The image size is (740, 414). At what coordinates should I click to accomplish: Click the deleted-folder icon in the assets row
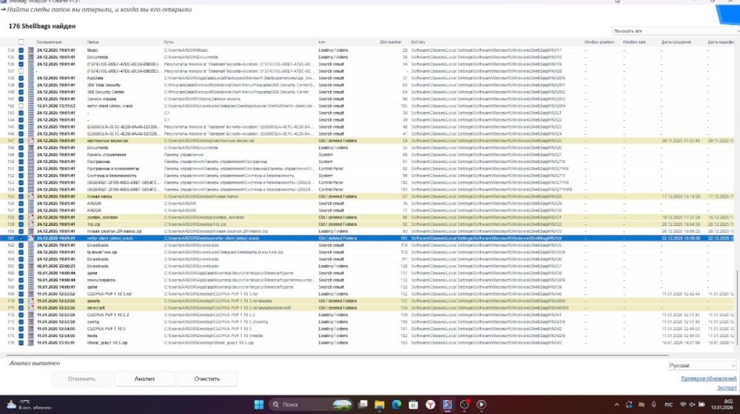tap(30, 301)
